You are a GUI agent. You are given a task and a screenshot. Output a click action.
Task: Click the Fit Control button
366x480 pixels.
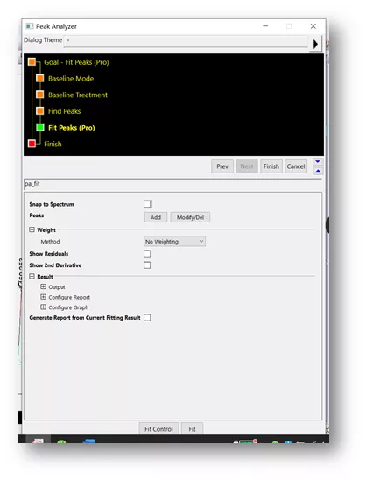point(158,429)
